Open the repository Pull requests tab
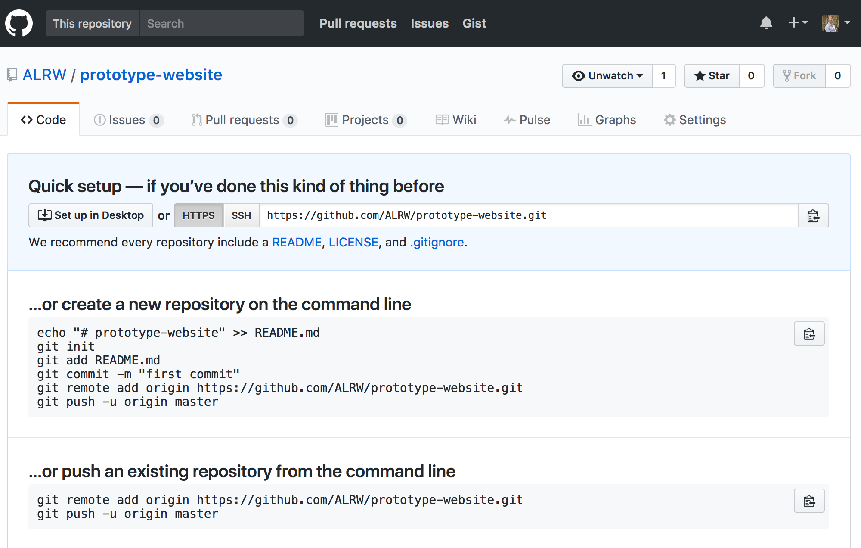The image size is (861, 548). point(244,120)
